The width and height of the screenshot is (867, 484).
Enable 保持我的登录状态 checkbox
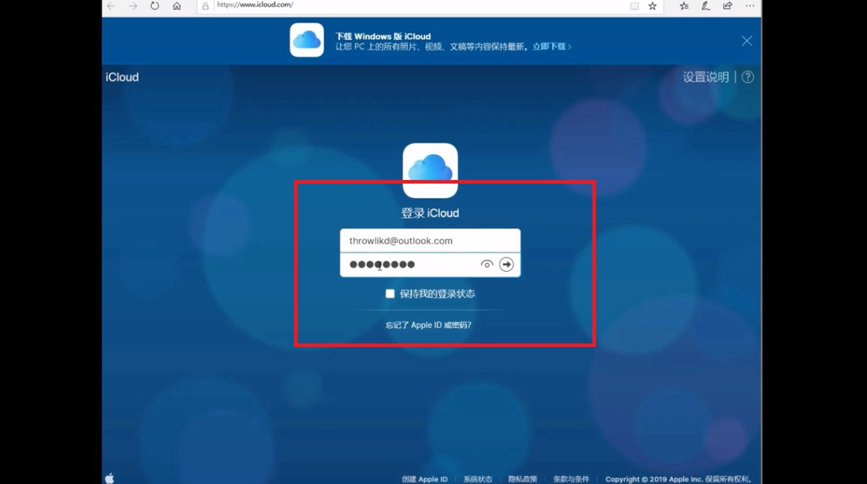pos(390,294)
